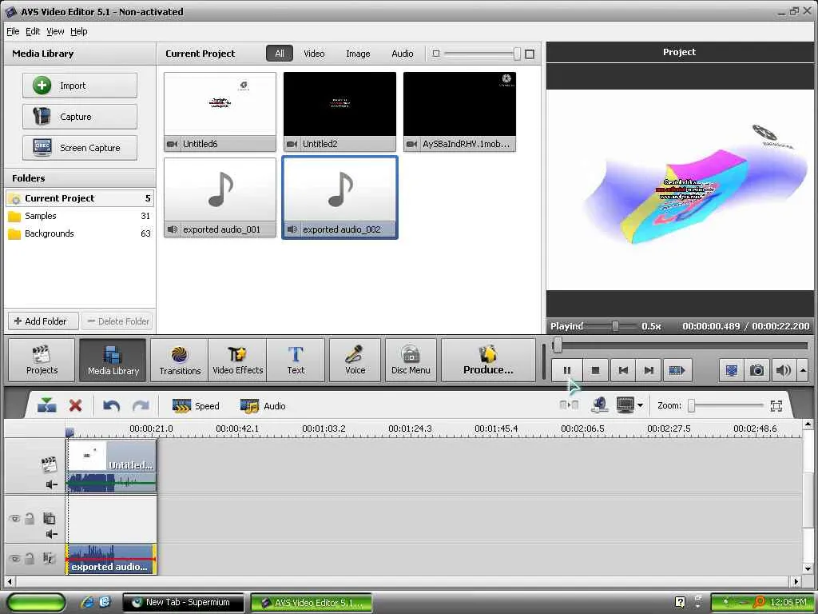The height and width of the screenshot is (614, 818).
Task: Delete selected timeline object with red X
Action: click(76, 405)
